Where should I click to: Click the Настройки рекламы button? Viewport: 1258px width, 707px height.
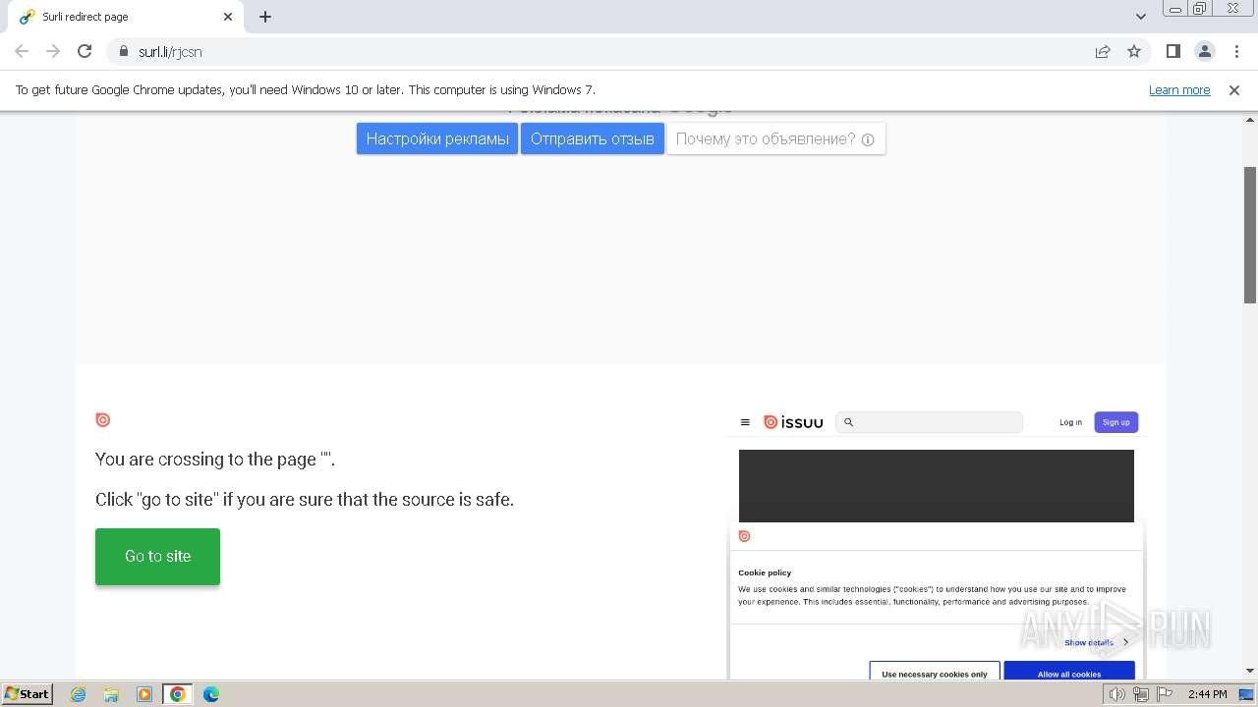pyautogui.click(x=437, y=138)
